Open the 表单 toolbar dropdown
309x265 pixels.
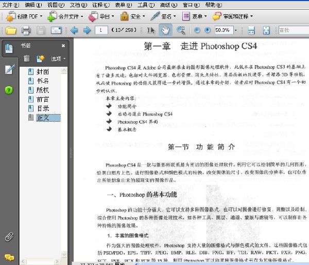(195, 16)
